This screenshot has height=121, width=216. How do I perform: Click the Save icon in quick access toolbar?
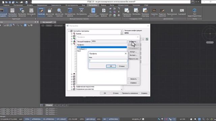[10, 2]
